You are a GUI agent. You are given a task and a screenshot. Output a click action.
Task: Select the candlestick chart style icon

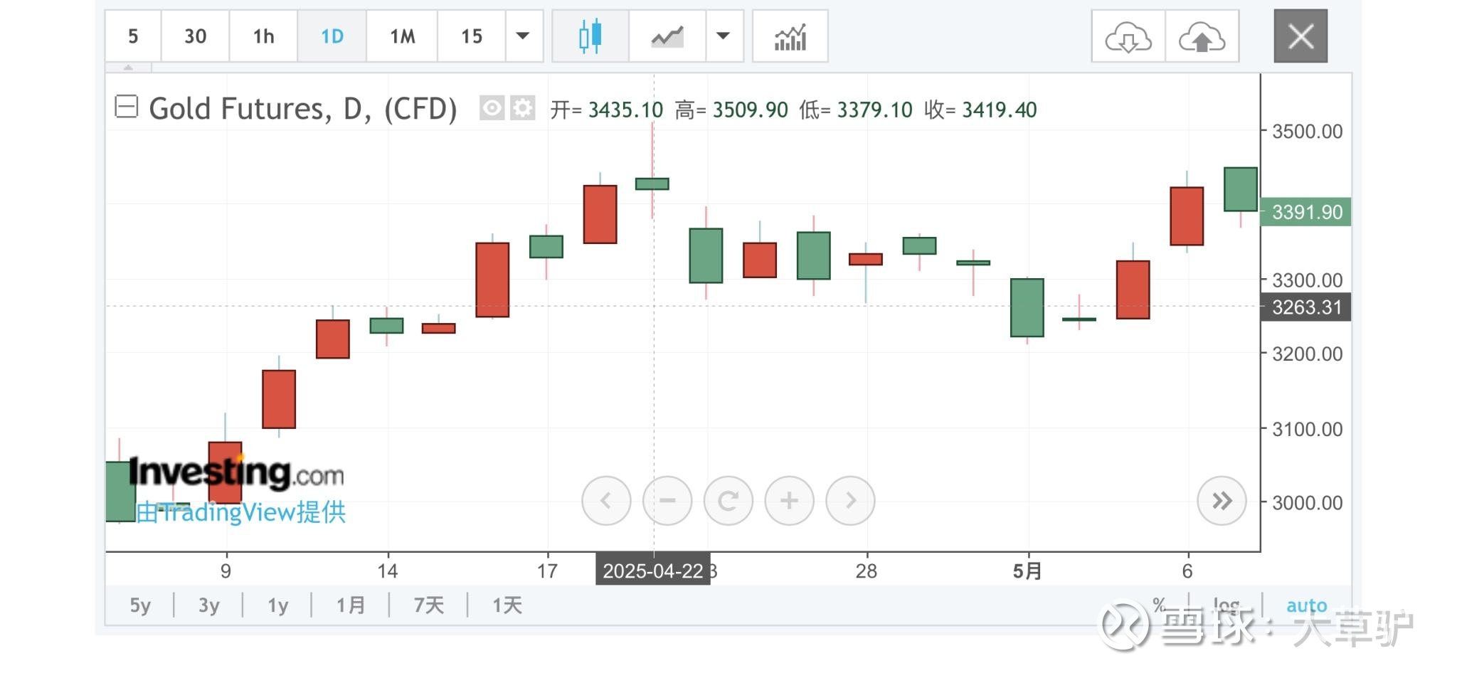(x=590, y=36)
